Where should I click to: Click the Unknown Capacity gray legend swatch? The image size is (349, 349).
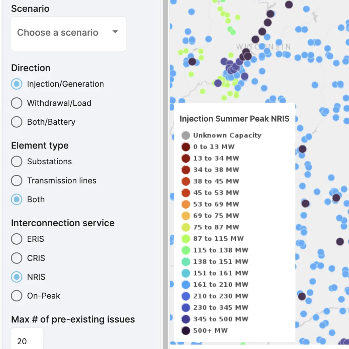[186, 135]
